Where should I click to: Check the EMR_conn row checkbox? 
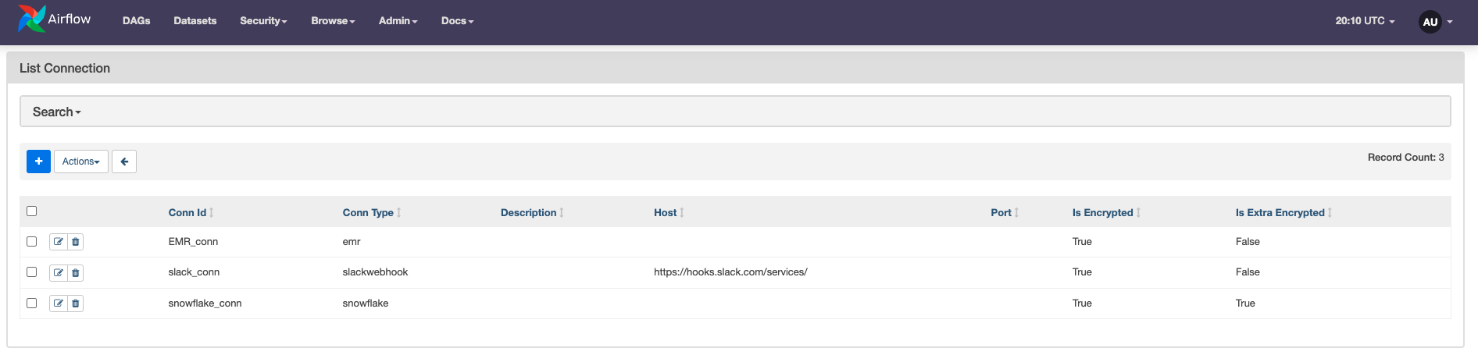tap(32, 241)
